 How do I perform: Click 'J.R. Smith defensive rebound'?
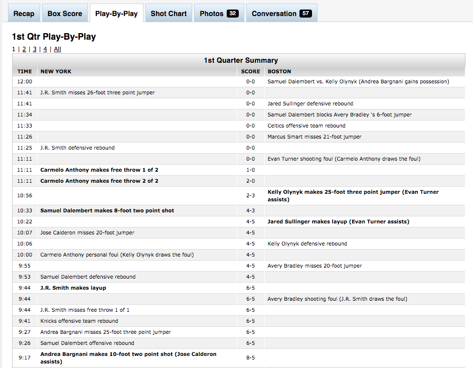[78, 148]
